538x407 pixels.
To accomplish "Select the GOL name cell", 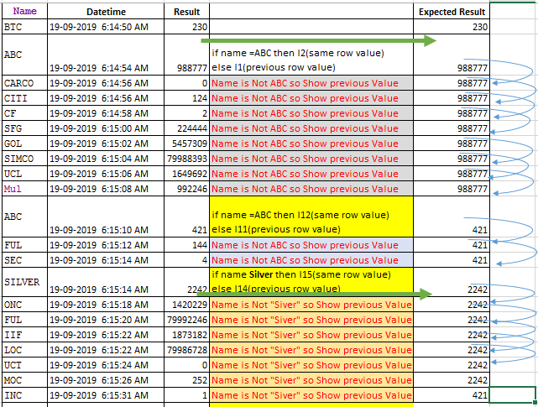I will (24, 143).
